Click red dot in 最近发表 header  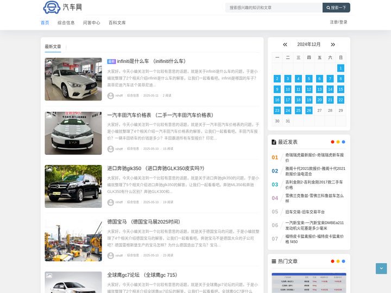click(x=332, y=142)
